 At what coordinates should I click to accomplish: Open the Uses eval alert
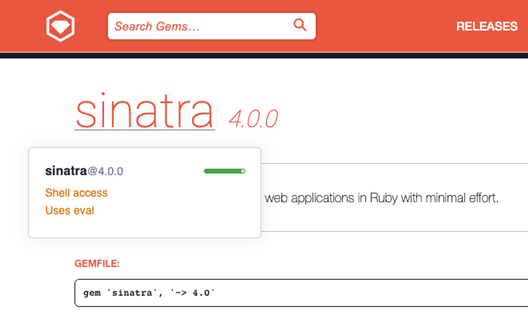pyautogui.click(x=70, y=210)
